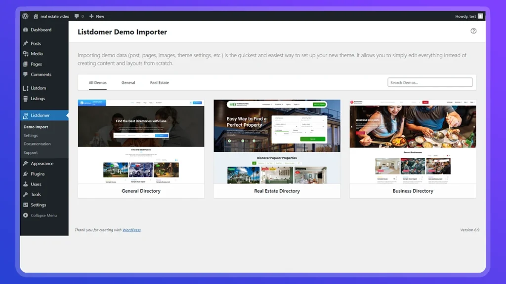Open the Documentation link under Listdomer
Image resolution: width=506 pixels, height=284 pixels.
click(x=39, y=144)
